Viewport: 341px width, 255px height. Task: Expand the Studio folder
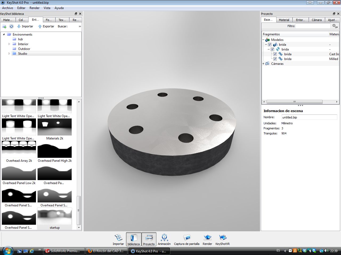[x=9, y=54]
